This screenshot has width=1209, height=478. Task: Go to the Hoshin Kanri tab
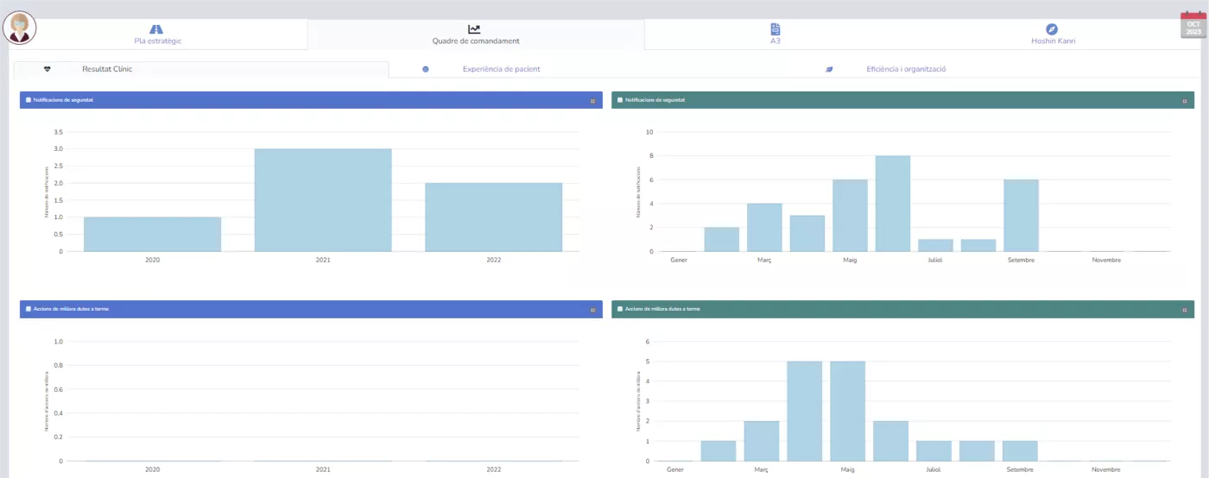pos(1053,34)
